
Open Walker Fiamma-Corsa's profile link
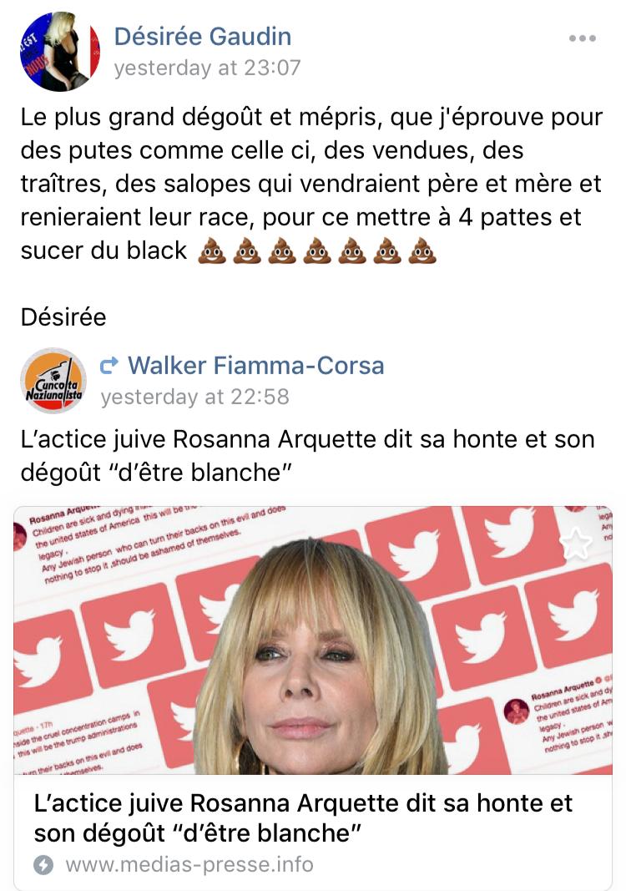tap(255, 366)
